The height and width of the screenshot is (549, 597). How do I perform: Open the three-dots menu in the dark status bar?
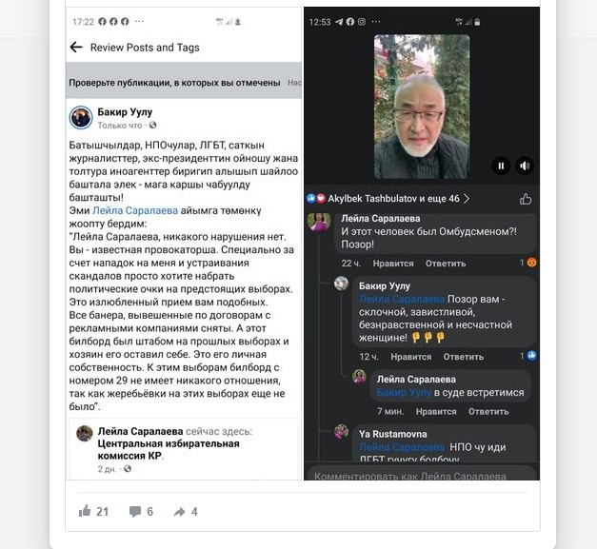tap(376, 22)
